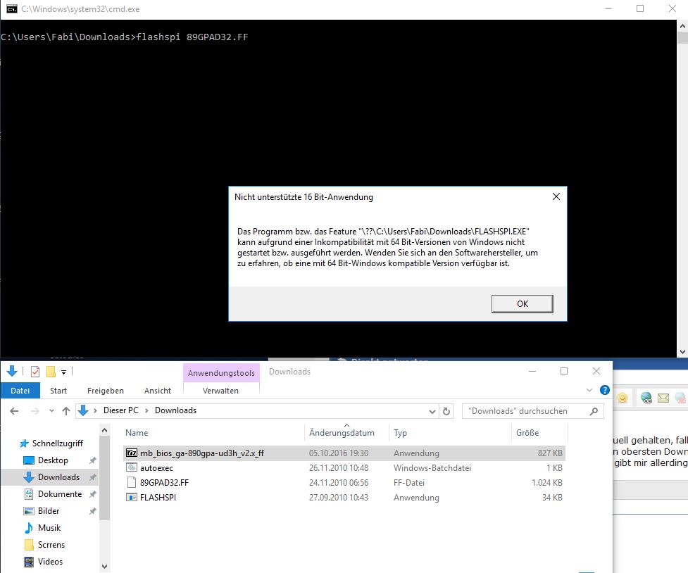Open Videos in navigation pane
Viewport: 688px width, 573px height.
50,562
